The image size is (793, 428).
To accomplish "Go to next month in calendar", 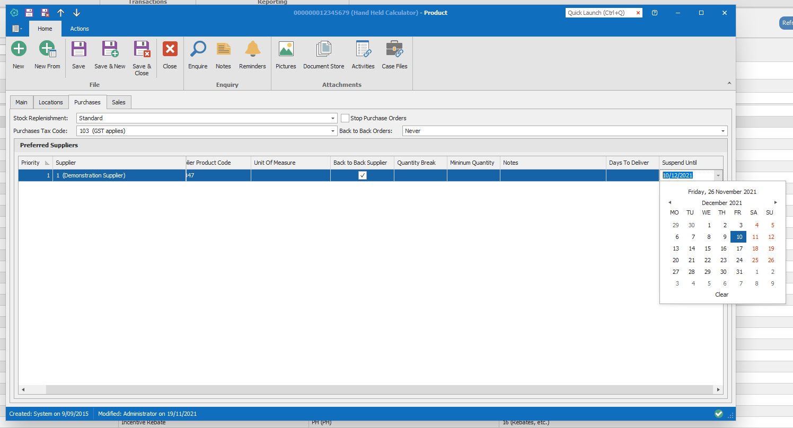I will point(776,202).
